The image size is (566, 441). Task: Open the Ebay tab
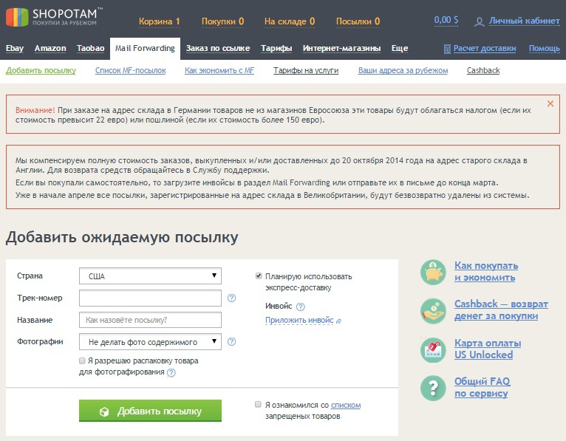tap(15, 48)
